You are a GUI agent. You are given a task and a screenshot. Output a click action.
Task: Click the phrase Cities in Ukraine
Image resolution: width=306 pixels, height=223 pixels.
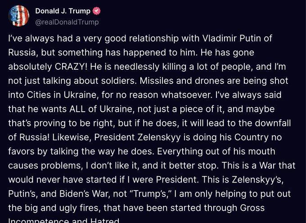(x=62, y=95)
